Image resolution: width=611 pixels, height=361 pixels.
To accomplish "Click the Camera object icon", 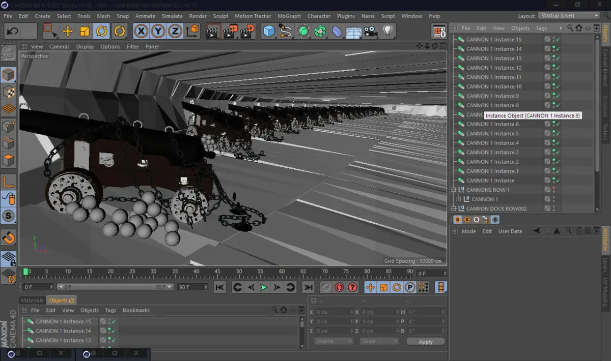I will [x=371, y=32].
